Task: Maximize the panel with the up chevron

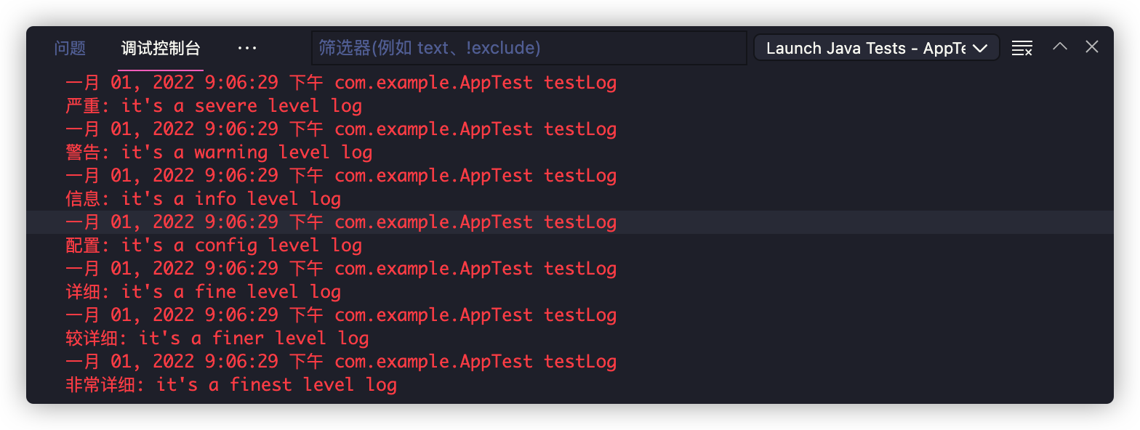Action: click(x=1060, y=47)
